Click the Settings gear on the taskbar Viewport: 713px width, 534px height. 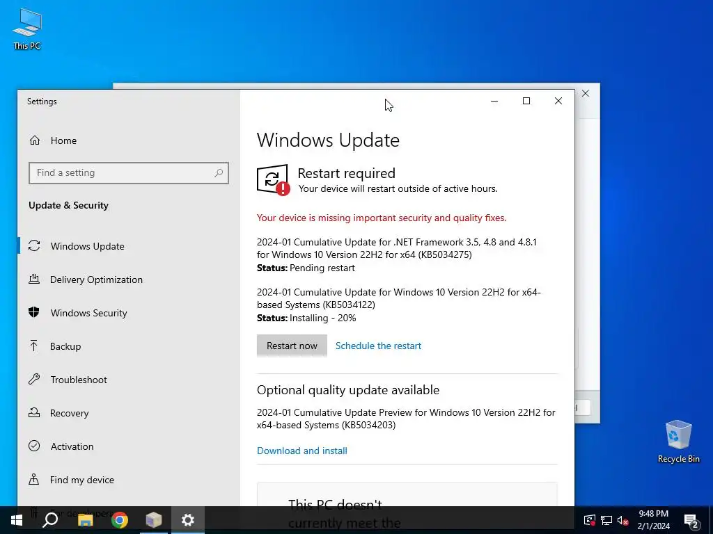click(x=188, y=520)
